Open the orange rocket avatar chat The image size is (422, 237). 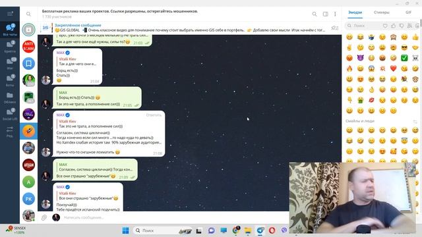28,131
